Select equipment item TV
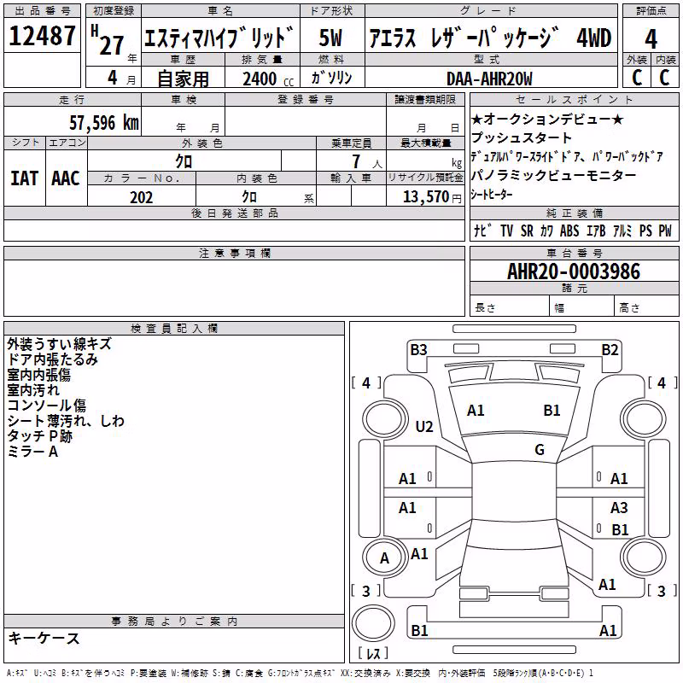 click(506, 231)
